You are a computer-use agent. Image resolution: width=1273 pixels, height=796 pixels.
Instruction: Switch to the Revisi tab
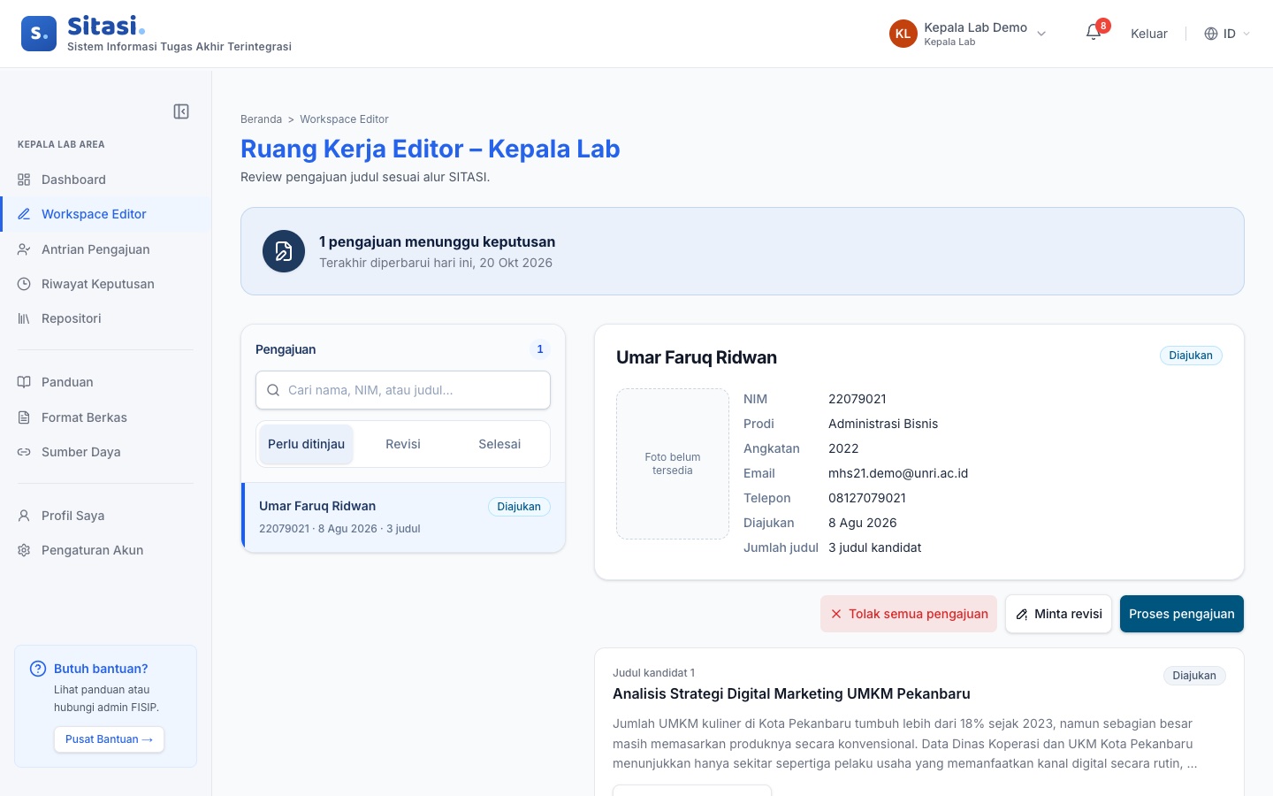[x=403, y=444]
